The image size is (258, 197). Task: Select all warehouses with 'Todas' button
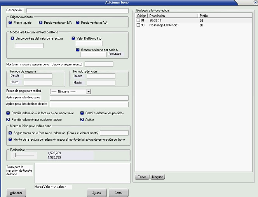[x=142, y=177]
